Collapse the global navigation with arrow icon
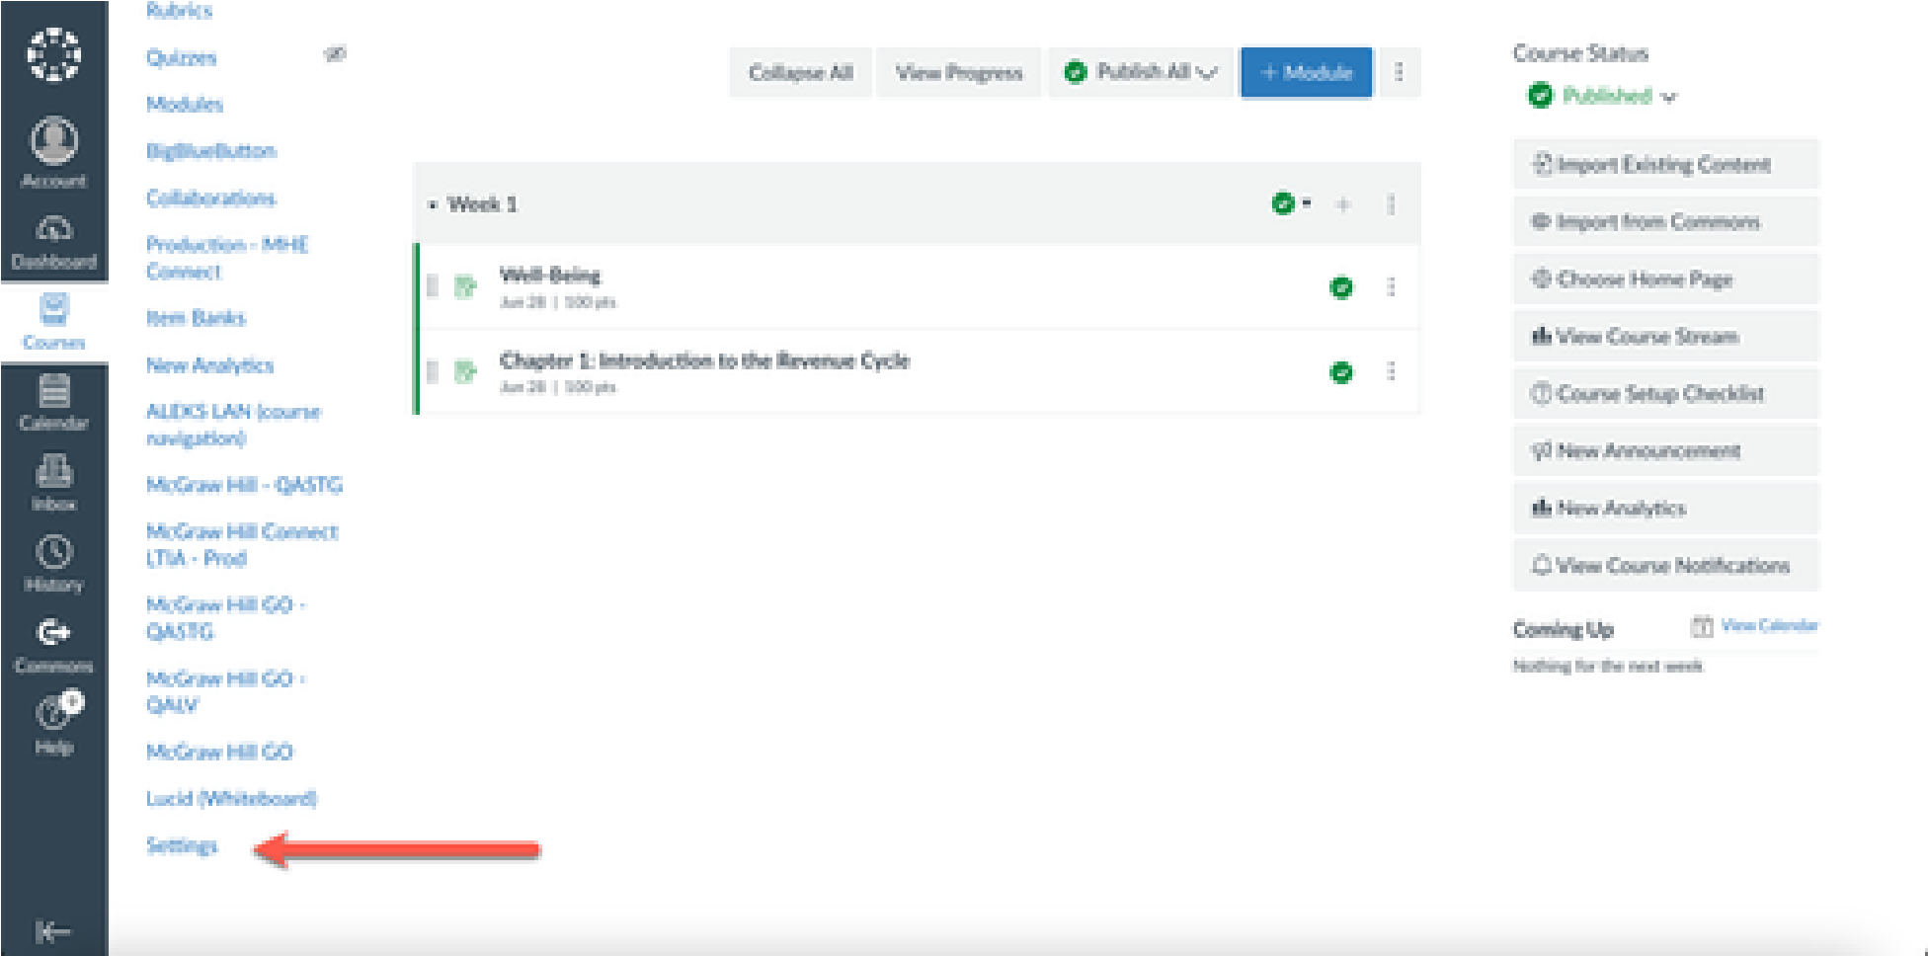The image size is (1928, 956). 53,931
